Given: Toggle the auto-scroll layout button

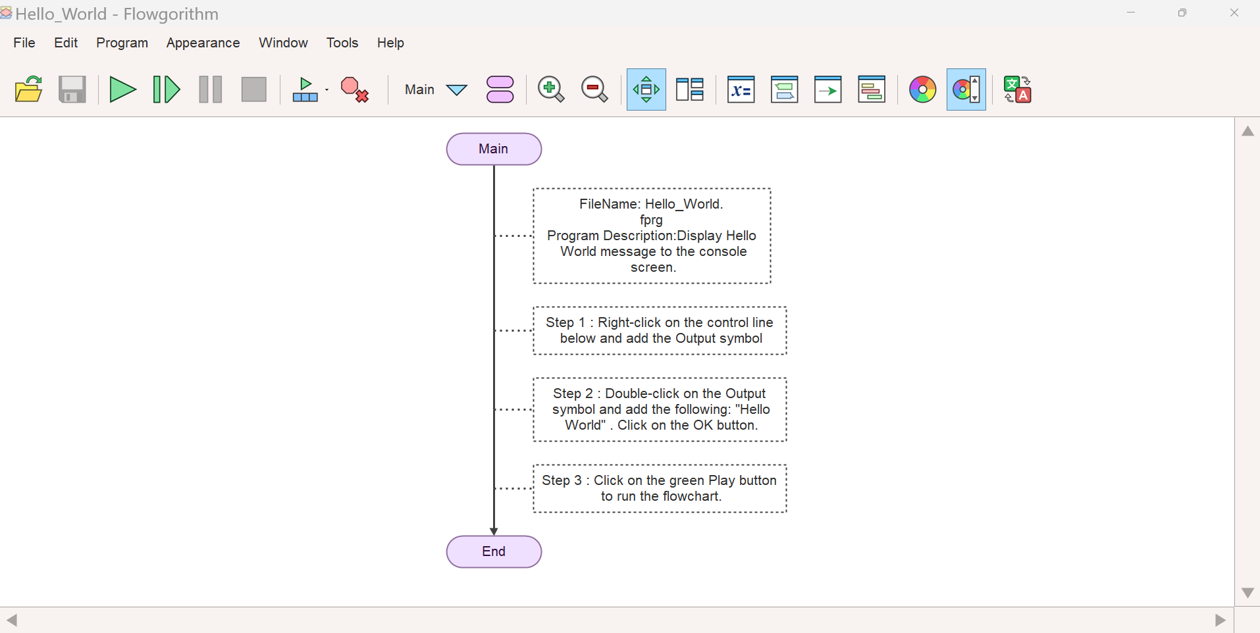Looking at the screenshot, I should [646, 89].
